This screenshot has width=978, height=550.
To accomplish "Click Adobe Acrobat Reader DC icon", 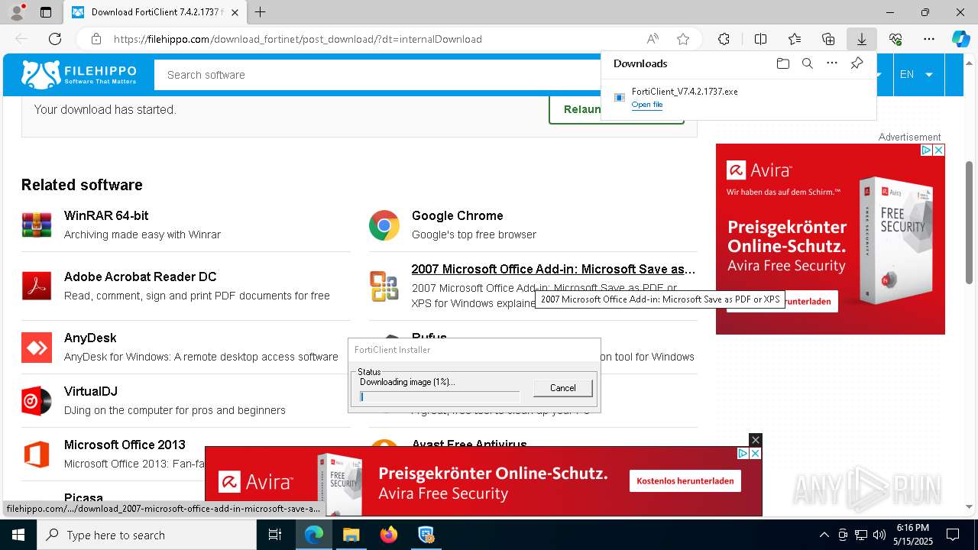I will coord(37,286).
